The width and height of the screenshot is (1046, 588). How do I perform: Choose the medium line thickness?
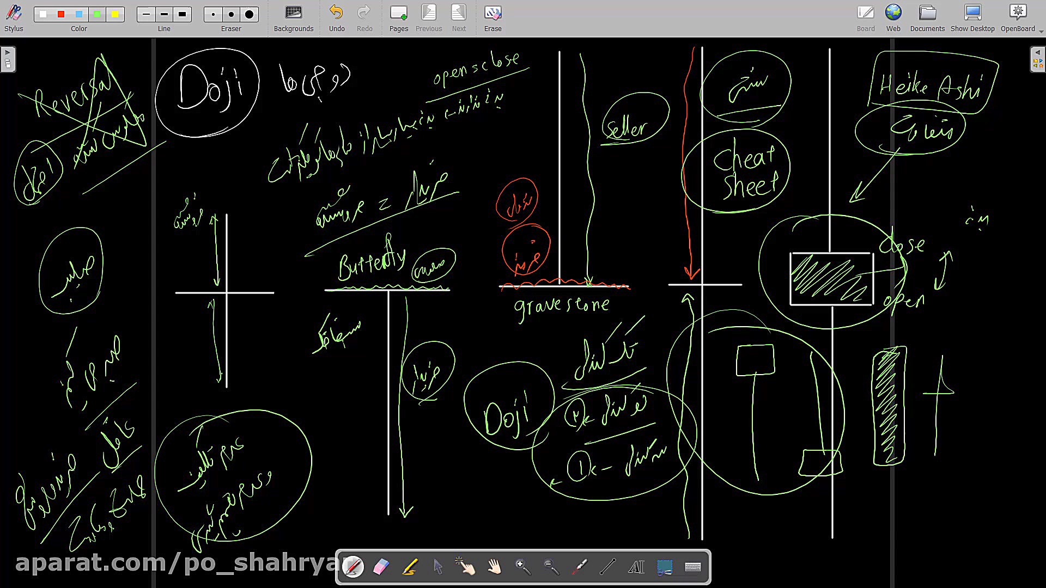[x=164, y=14]
